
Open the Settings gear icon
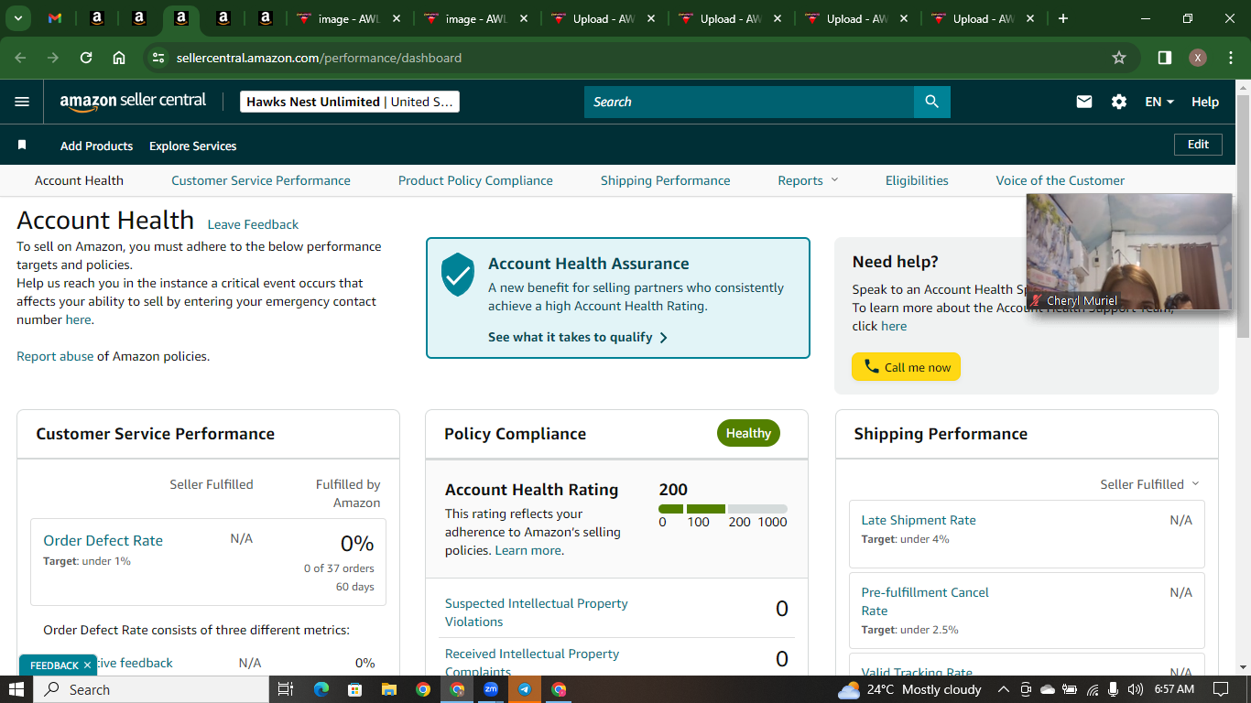(x=1119, y=102)
